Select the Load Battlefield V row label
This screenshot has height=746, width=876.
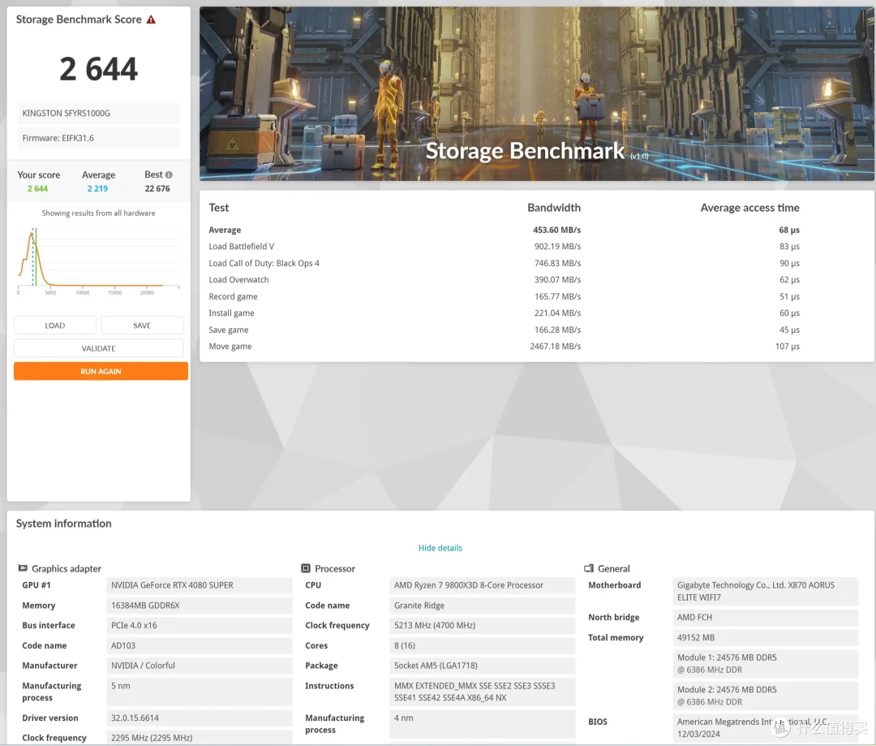[242, 246]
